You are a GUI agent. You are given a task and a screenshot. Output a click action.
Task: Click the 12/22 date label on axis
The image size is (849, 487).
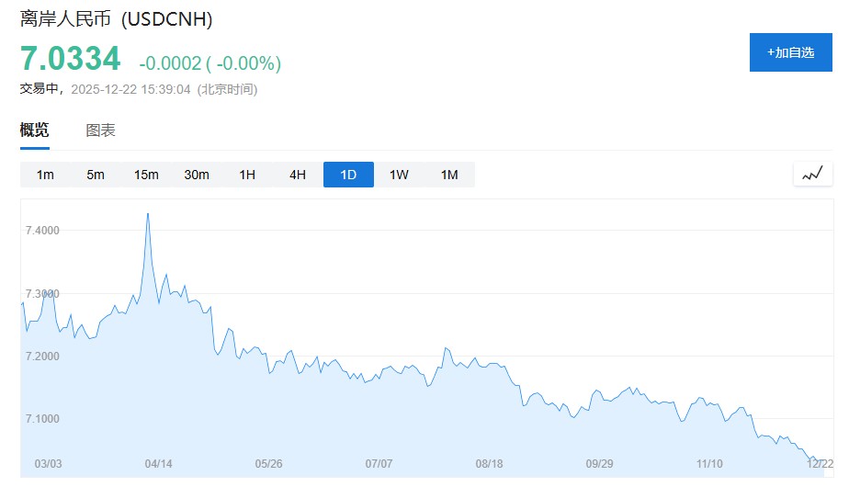tap(820, 464)
